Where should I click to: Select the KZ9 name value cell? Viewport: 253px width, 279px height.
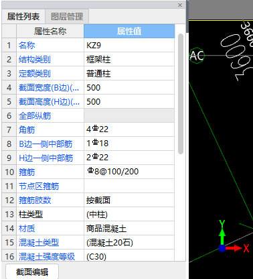(129, 46)
